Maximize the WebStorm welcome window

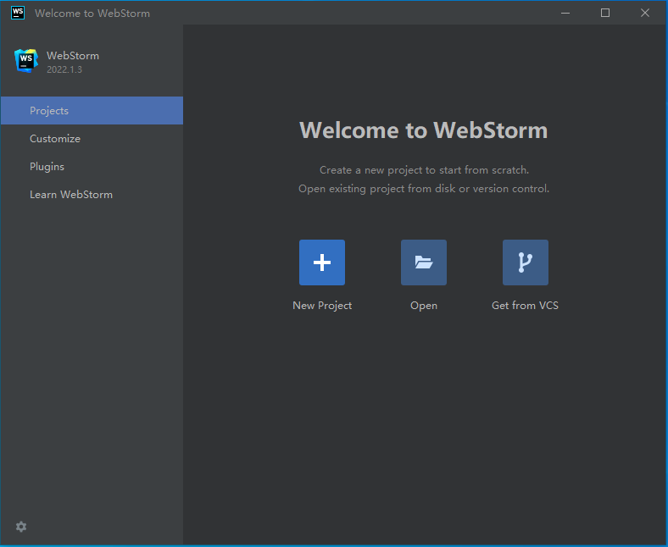(605, 13)
